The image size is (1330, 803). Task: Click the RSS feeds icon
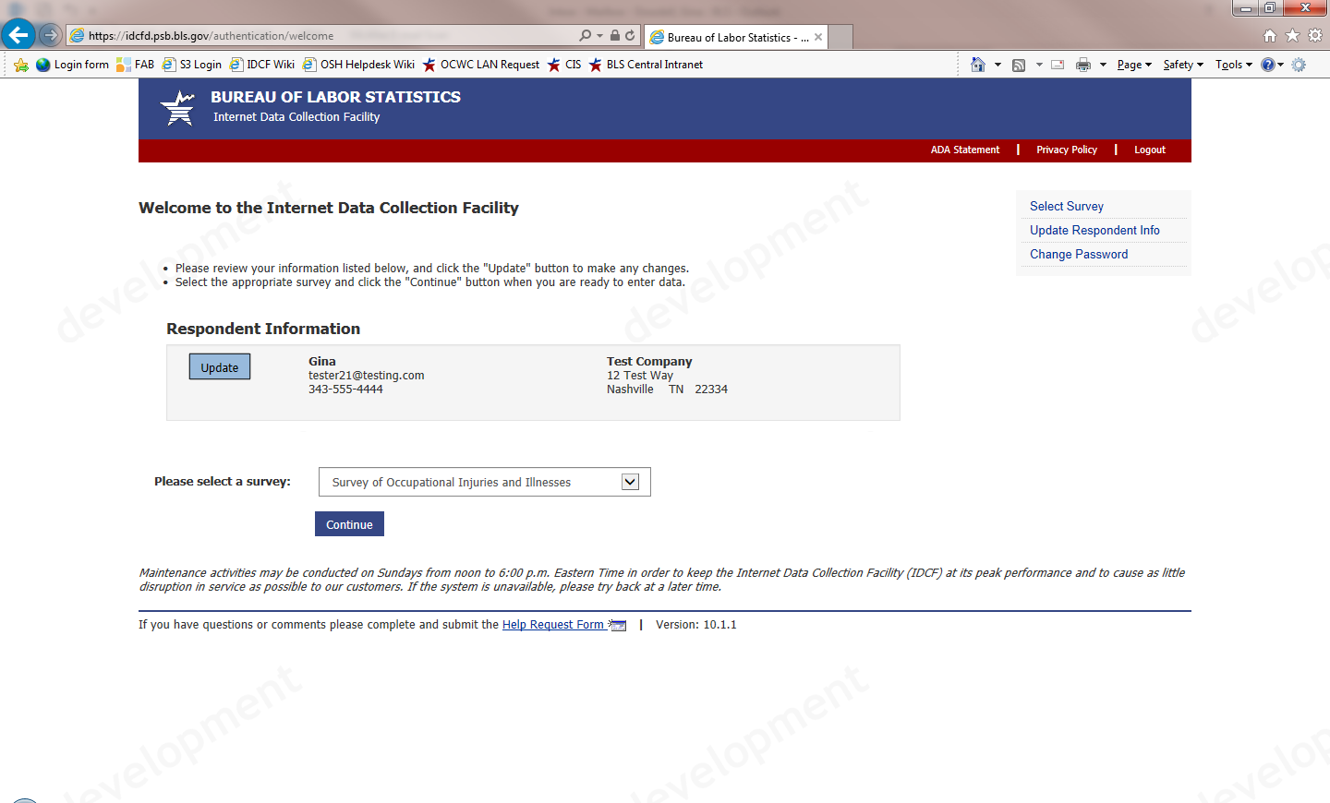(1019, 65)
